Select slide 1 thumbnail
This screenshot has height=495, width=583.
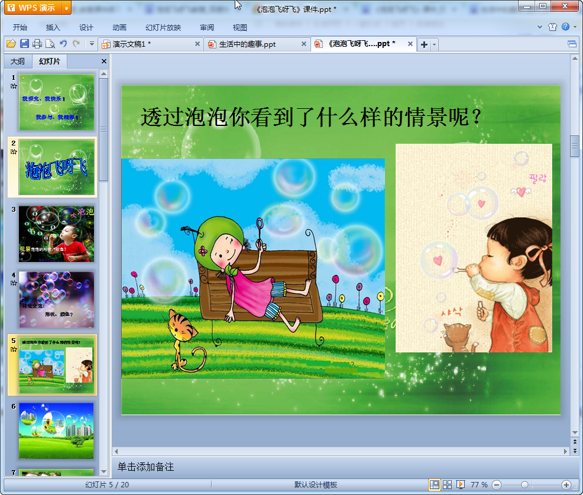coord(57,102)
